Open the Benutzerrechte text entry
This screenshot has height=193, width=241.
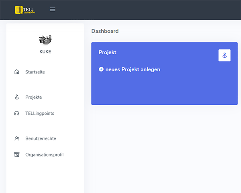click(x=41, y=138)
